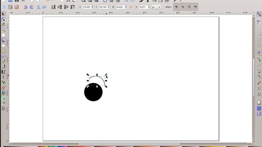Screen dimensions: 262x147
Task: Click the W field spinner arrows
Action: [x=126, y=7]
